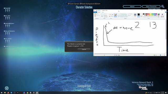The width and height of the screenshot is (168, 94).
Task: Select the Color picker eyedropper tool
Action: click(111, 16)
